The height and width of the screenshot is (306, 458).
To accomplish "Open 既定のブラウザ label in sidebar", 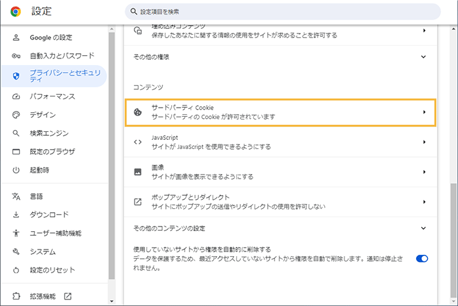I will click(x=52, y=152).
